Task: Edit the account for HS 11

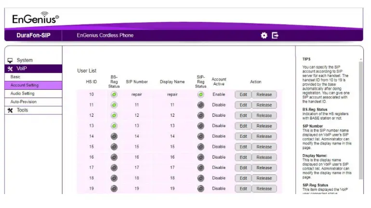Action: [x=243, y=105]
